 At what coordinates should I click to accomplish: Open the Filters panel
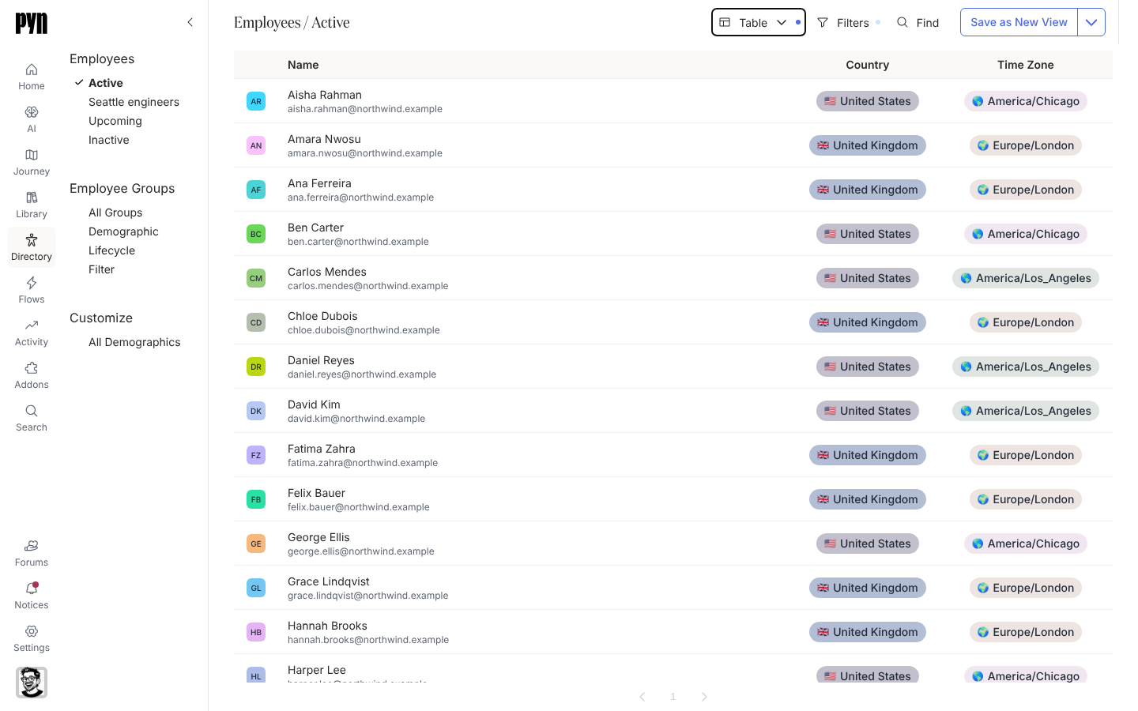(x=848, y=23)
